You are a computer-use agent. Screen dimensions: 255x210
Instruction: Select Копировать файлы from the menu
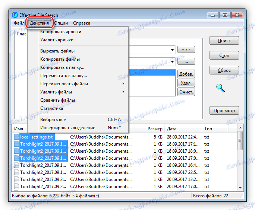click(x=78, y=59)
